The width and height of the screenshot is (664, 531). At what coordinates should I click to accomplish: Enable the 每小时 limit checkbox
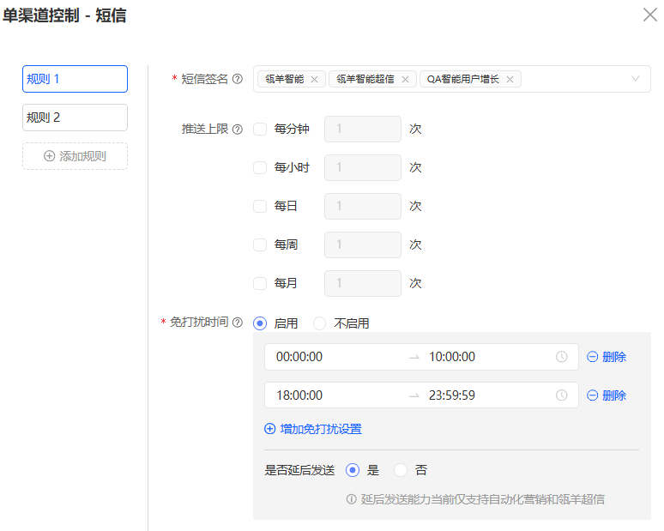point(260,167)
